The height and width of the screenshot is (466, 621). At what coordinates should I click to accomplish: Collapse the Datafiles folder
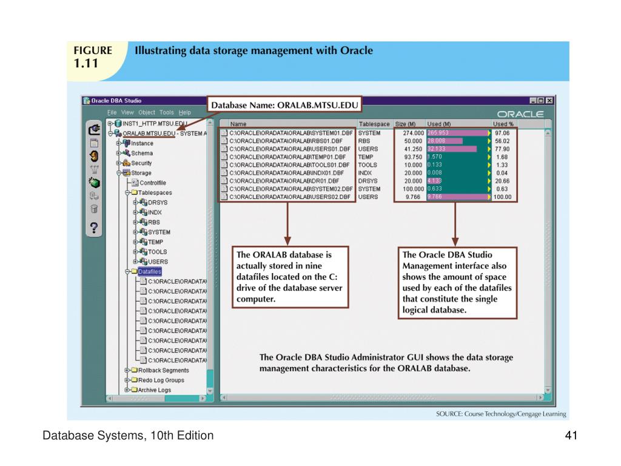[x=127, y=271]
